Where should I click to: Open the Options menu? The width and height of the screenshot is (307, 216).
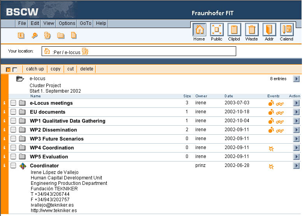[x=67, y=23]
